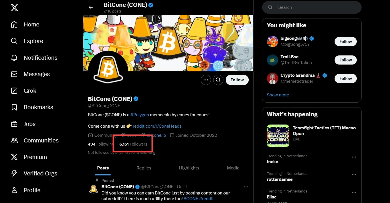Viewport: 390px width, 203px height.
Task: Open the reddit.com/r/ConeHeads link
Action: [157, 126]
